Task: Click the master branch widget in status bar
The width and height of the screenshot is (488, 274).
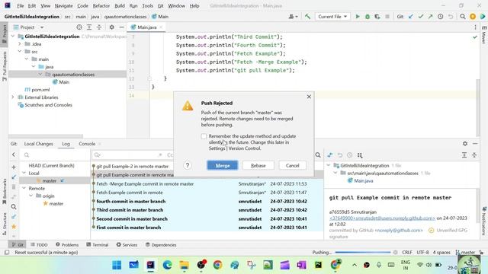Action: coord(466,252)
